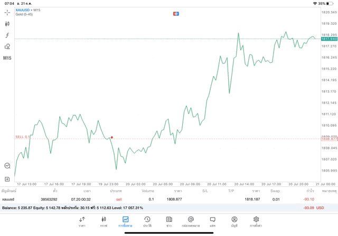Switch to the Chart tab
338x236 pixels.
coord(104,221)
